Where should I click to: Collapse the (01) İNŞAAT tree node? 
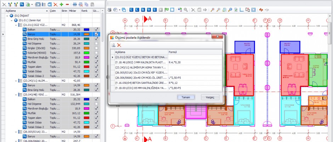tap(8, 16)
